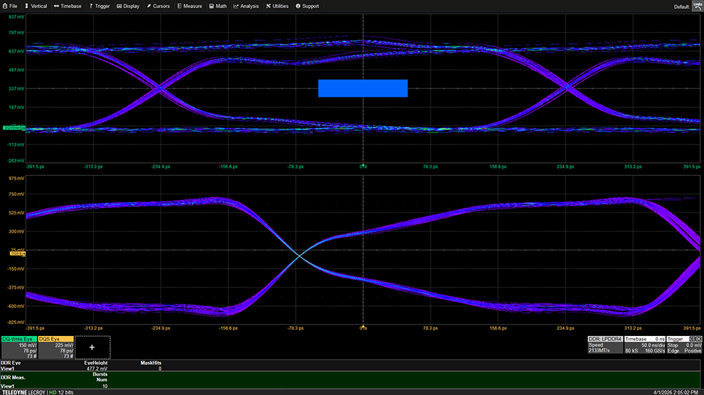
Task: Open the Timebase descriptor box
Action: [644, 346]
